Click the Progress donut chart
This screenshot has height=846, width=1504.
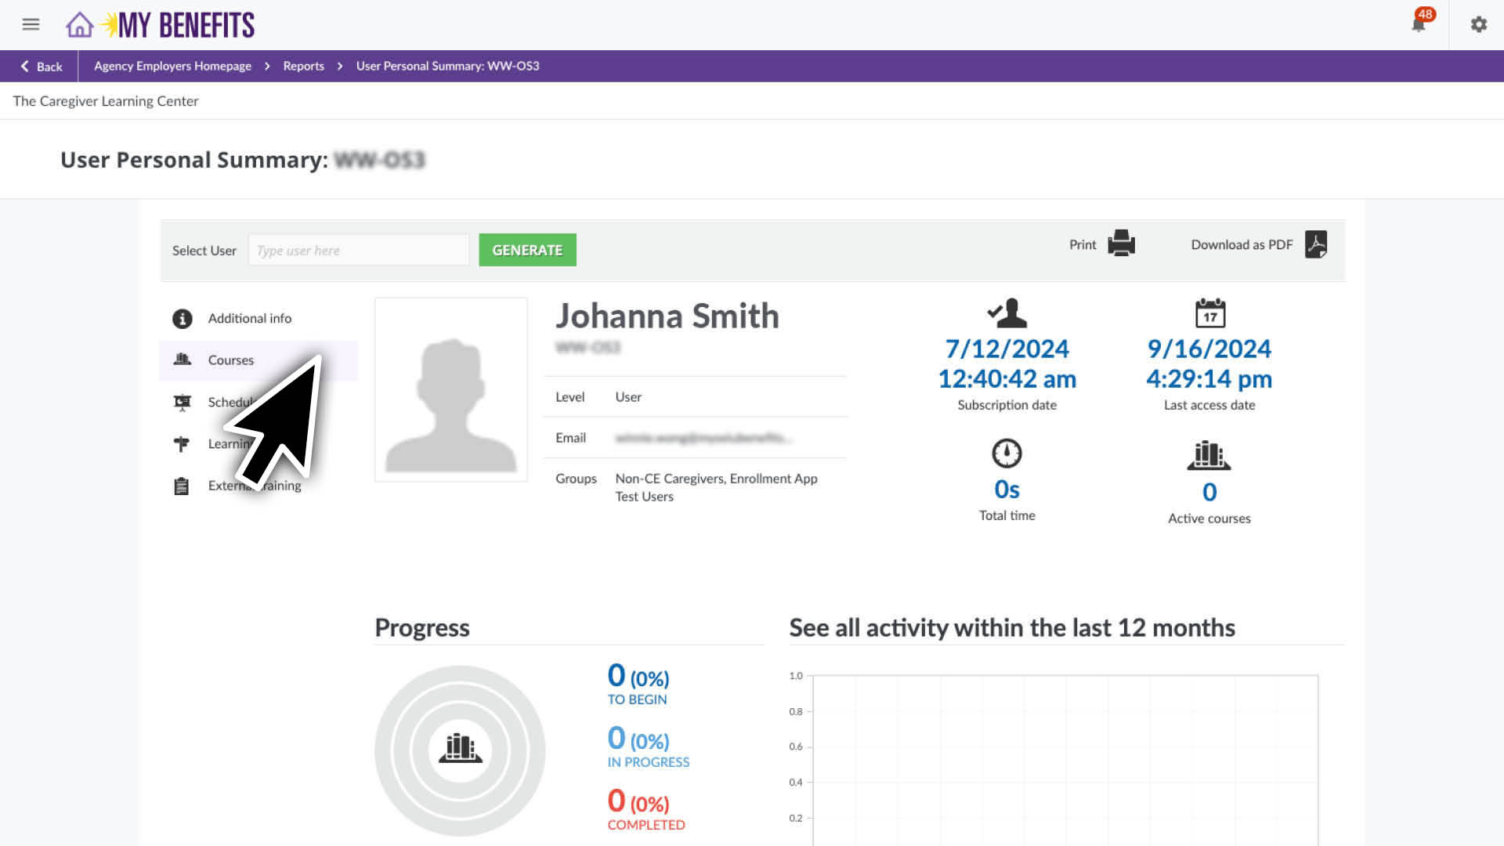[x=460, y=750]
